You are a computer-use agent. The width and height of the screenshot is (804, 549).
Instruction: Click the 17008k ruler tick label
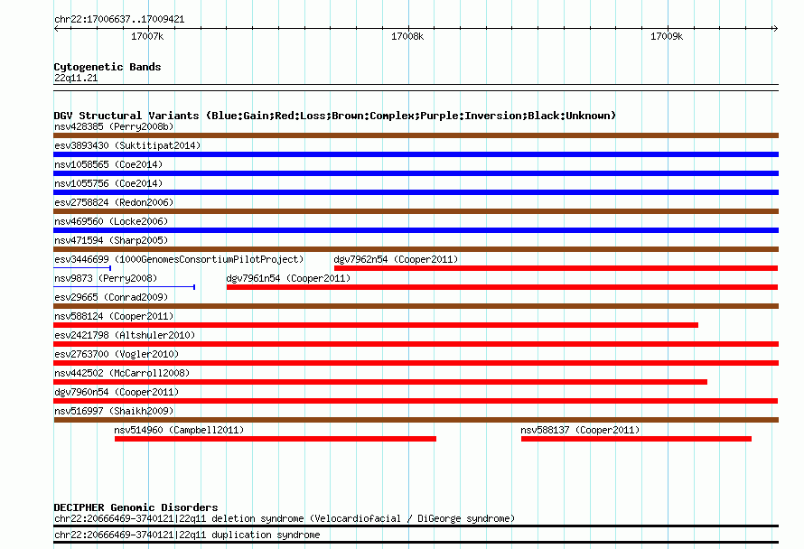pos(407,36)
